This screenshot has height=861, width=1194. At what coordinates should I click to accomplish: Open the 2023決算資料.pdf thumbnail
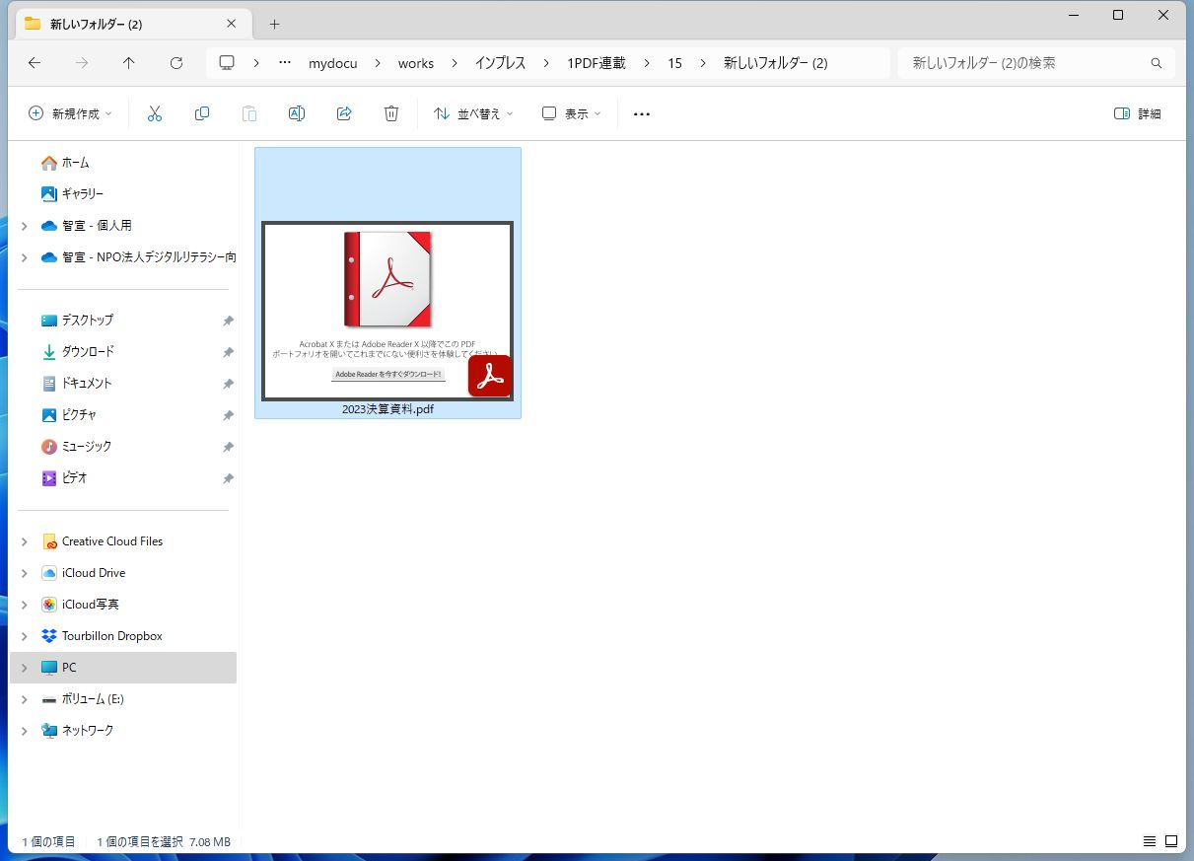pyautogui.click(x=386, y=310)
